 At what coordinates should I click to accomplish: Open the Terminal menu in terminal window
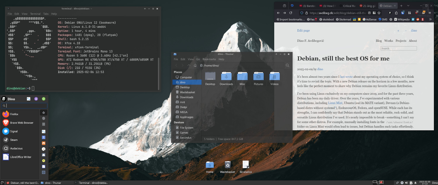point(35,14)
